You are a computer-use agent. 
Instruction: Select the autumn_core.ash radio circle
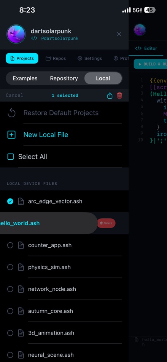tap(10, 311)
